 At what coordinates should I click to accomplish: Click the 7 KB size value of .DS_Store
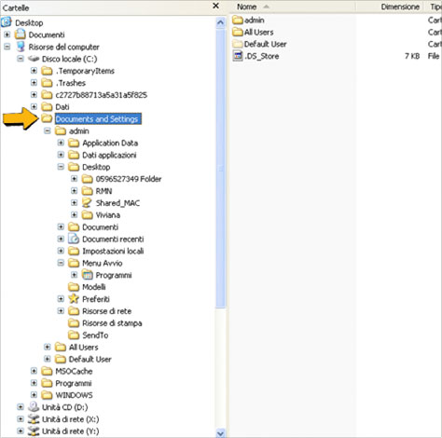pos(412,56)
